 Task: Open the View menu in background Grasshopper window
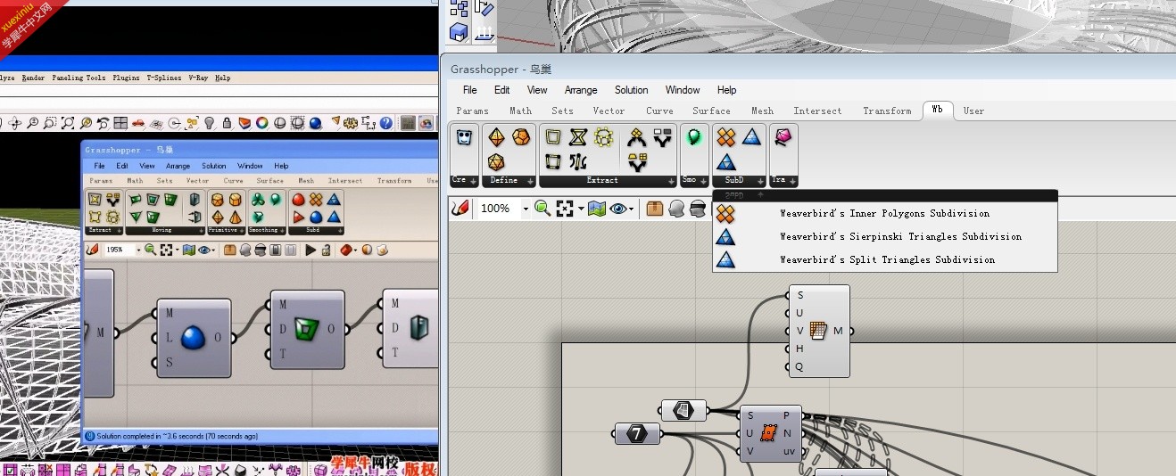click(147, 166)
